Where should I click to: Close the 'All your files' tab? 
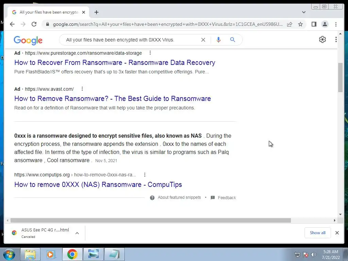point(84,12)
